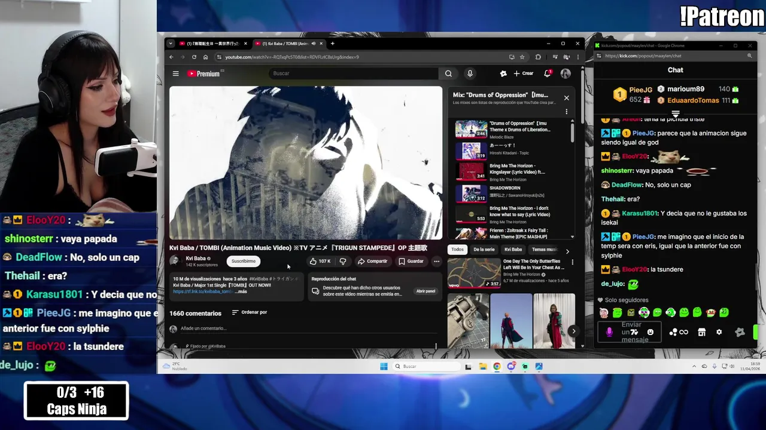Viewport: 766px width, 430px height.
Task: Start voice search with the microphone icon
Action: pos(470,73)
